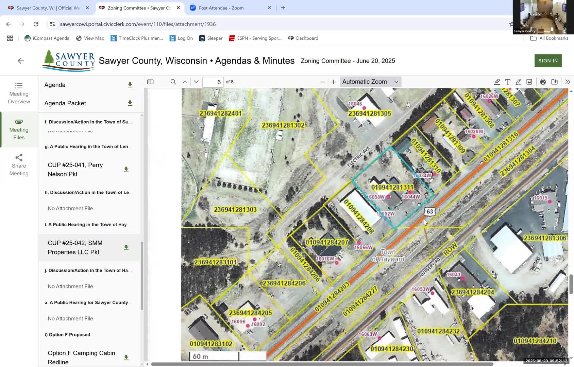Select the highlight annotation tool
The image size is (574, 367).
click(497, 82)
